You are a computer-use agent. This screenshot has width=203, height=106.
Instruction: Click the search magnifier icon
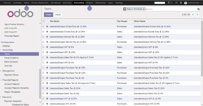[198, 9]
